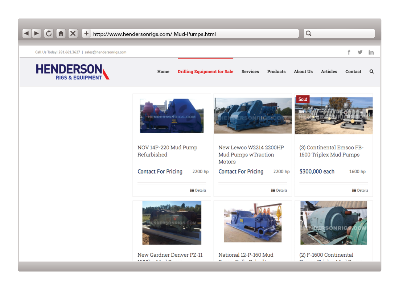This screenshot has height=290, width=399.
Task: Click (3) Continental Emsco FB-1600 title
Action: pyautogui.click(x=331, y=151)
